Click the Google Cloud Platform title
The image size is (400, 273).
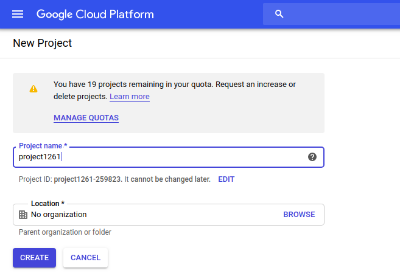[x=95, y=14]
